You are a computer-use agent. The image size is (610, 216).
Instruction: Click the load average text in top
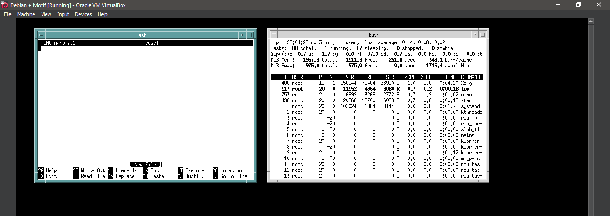(405, 42)
